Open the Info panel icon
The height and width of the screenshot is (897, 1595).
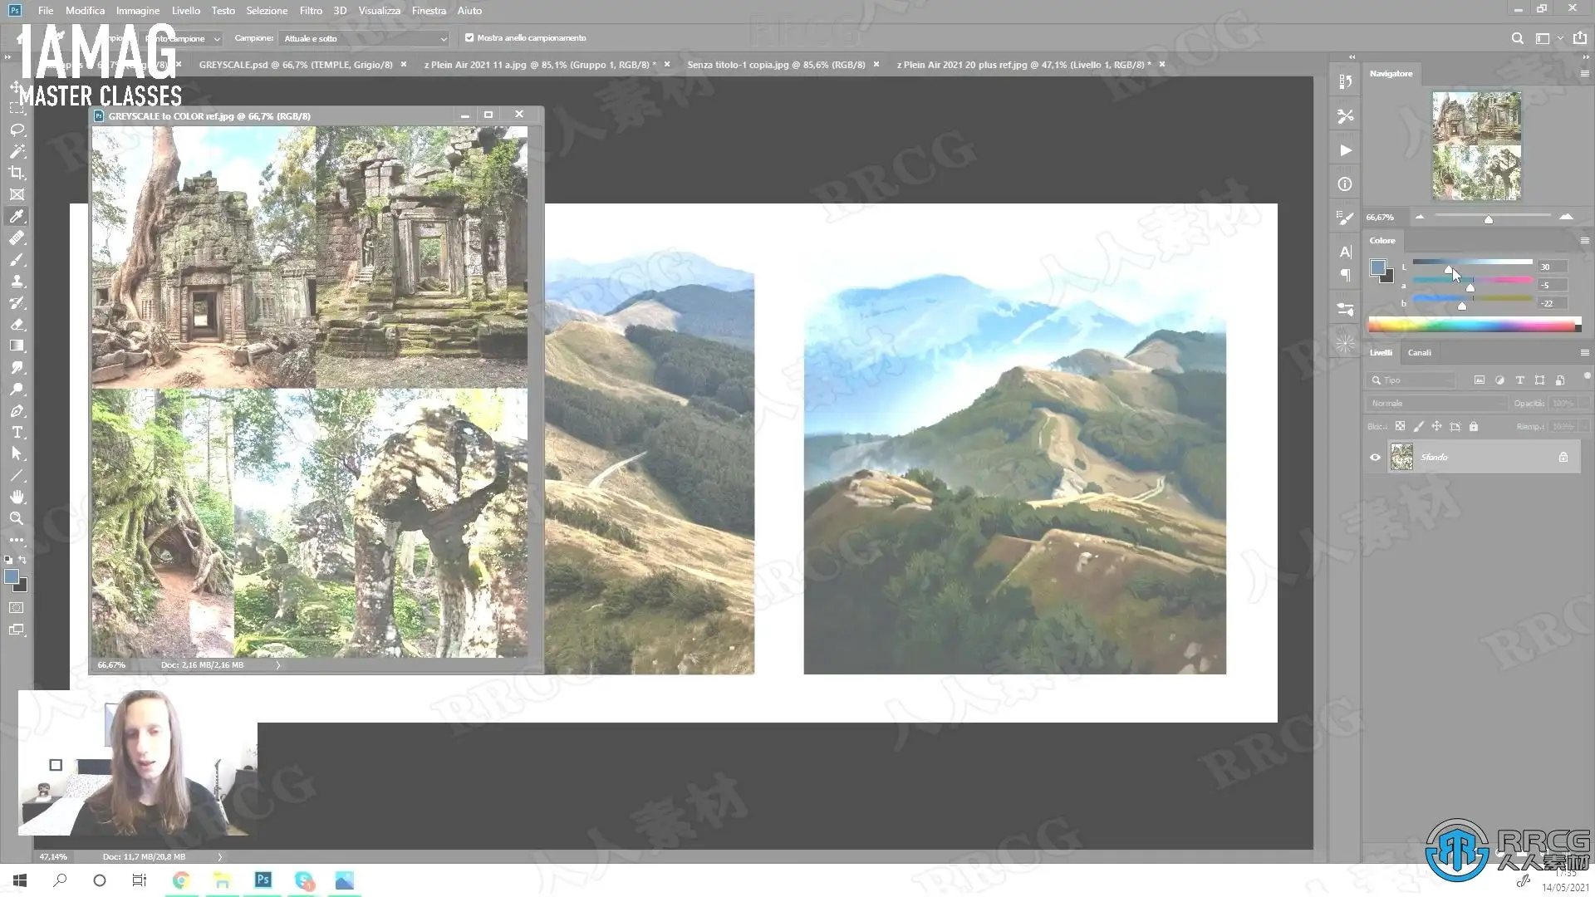(1345, 184)
